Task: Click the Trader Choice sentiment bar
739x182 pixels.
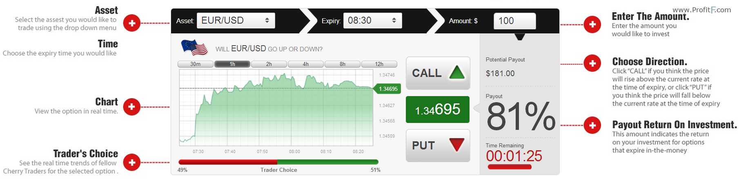Action: point(278,162)
